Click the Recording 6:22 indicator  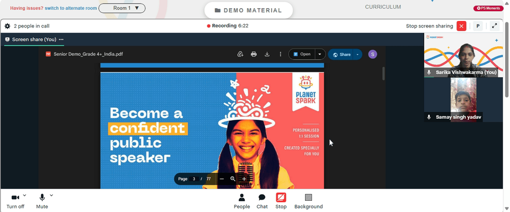tap(227, 26)
